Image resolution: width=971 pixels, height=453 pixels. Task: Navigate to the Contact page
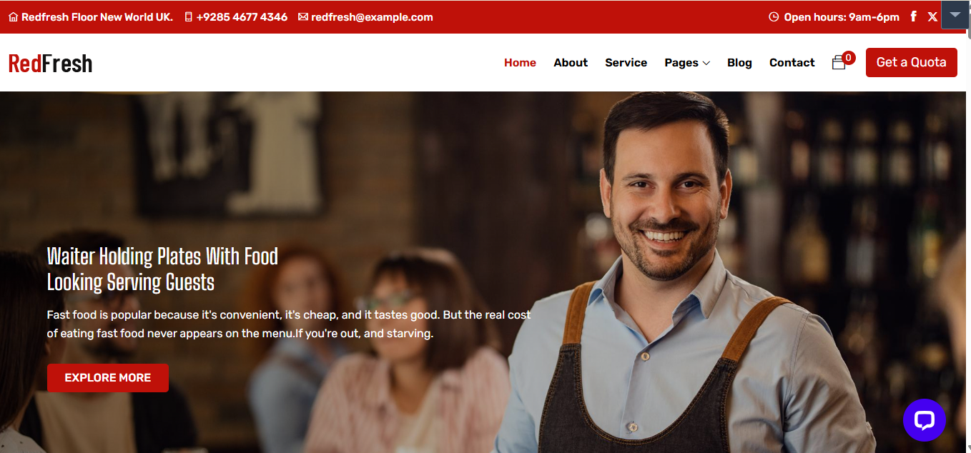(792, 63)
